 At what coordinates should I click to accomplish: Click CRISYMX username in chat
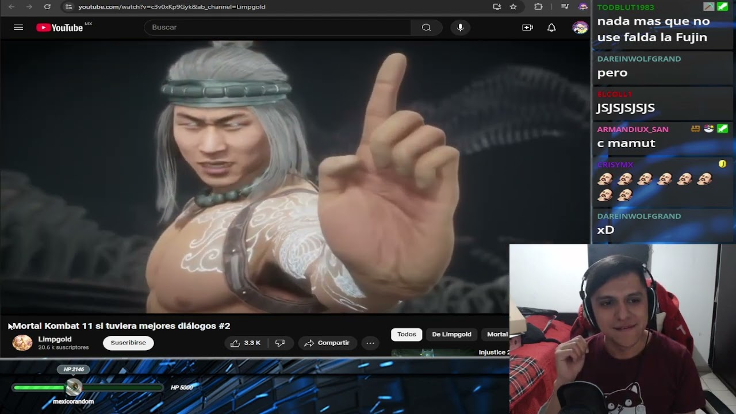point(615,164)
